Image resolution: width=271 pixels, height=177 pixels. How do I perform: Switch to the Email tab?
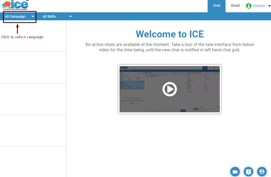[x=235, y=6]
